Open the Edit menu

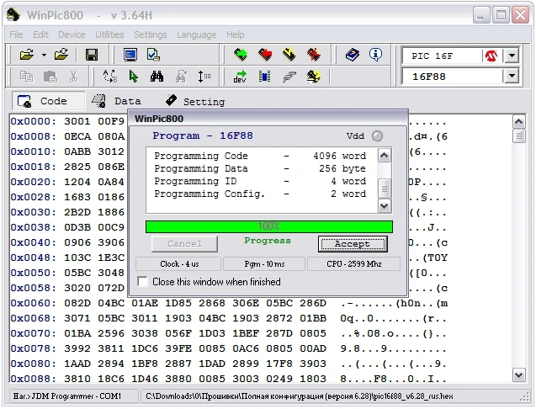click(x=40, y=35)
